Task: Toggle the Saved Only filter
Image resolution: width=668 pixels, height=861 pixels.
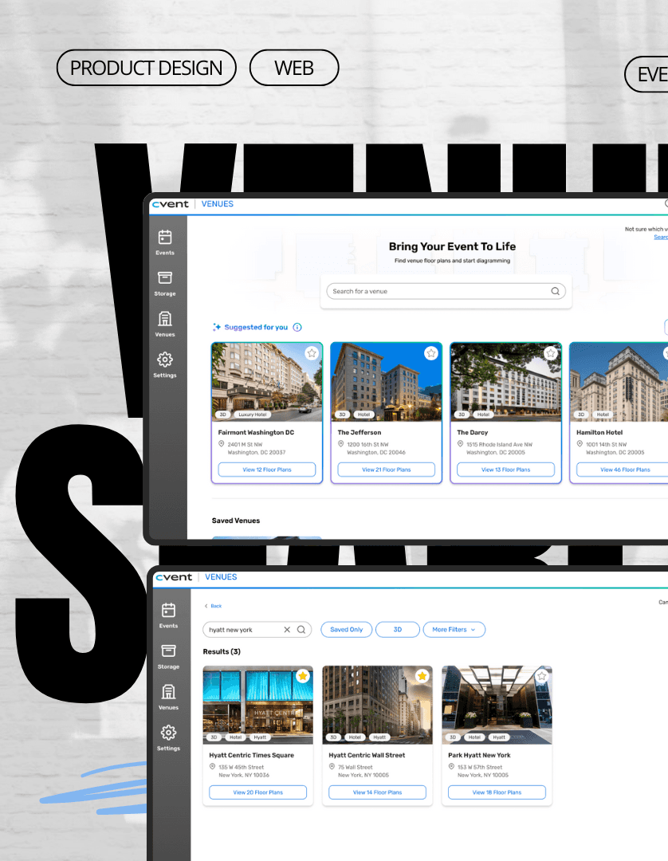Action: (346, 630)
